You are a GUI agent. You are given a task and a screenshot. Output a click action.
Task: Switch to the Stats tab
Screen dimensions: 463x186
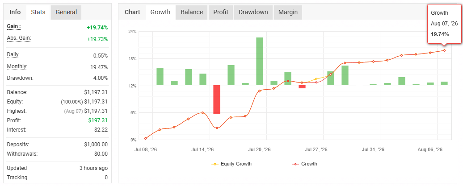pyautogui.click(x=38, y=12)
